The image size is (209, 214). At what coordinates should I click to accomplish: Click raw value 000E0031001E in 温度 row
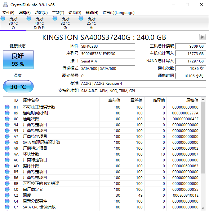pyautogui.click(x=186, y=195)
